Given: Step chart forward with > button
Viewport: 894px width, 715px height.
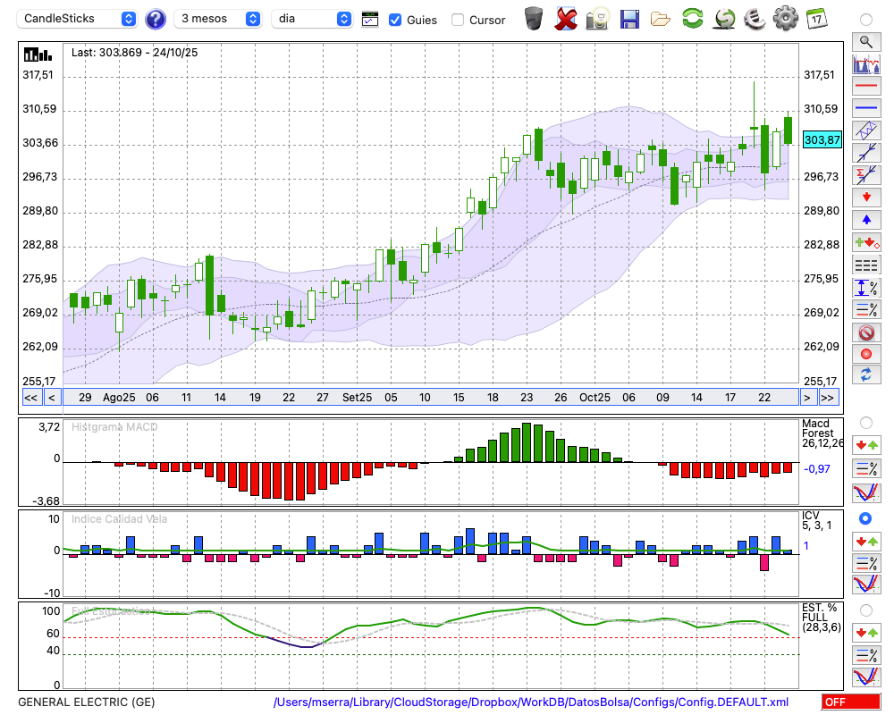Looking at the screenshot, I should point(806,398).
